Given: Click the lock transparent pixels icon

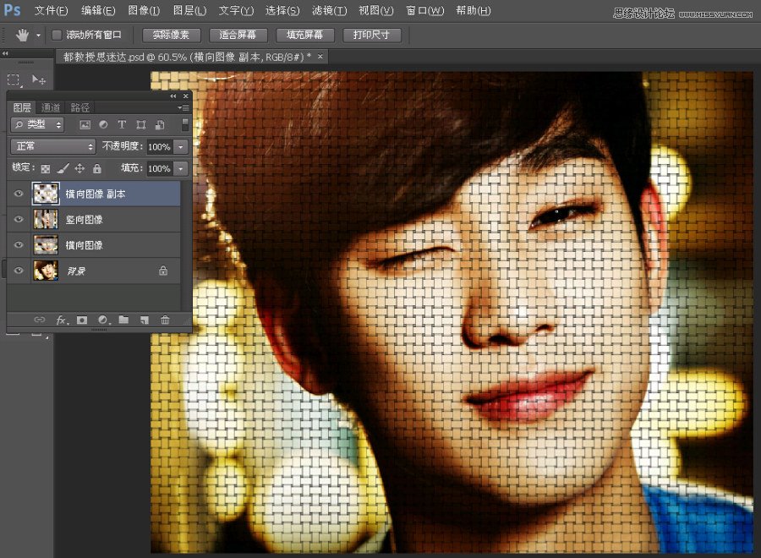Looking at the screenshot, I should [44, 167].
